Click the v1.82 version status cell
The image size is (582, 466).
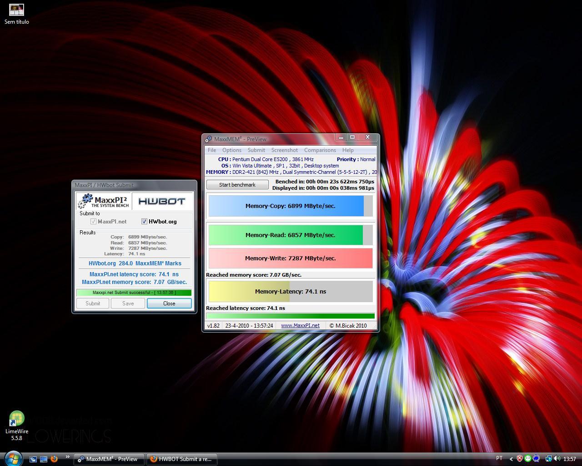point(213,325)
